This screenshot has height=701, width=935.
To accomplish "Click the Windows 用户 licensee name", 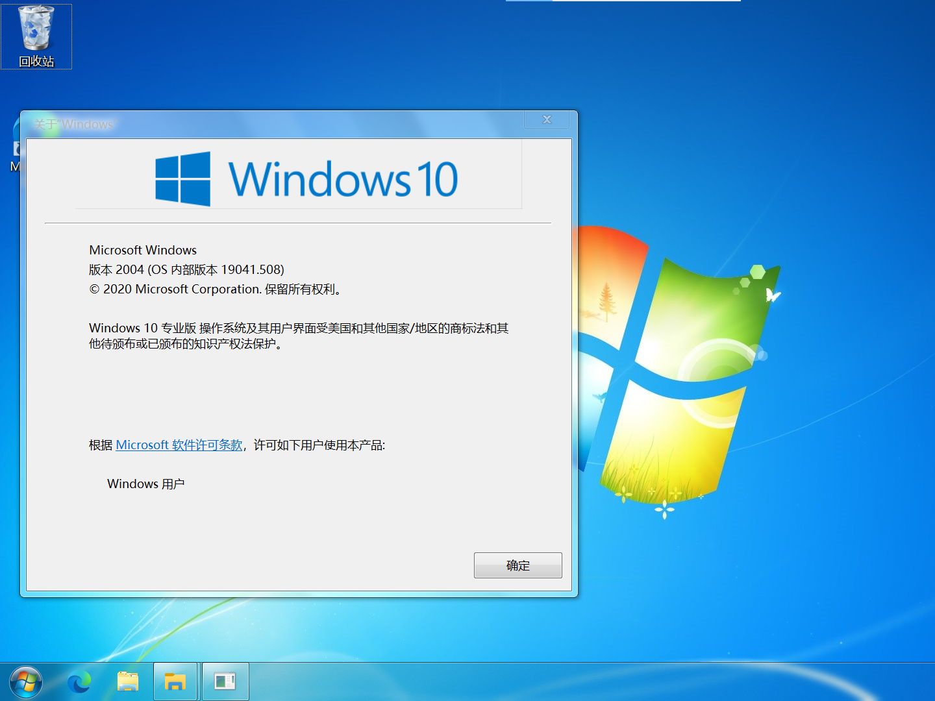I will [146, 484].
